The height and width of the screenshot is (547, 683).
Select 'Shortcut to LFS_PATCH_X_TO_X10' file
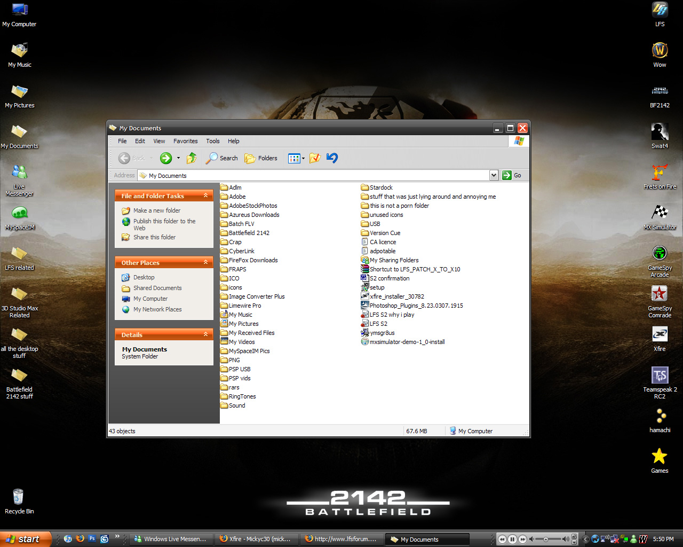click(x=411, y=269)
